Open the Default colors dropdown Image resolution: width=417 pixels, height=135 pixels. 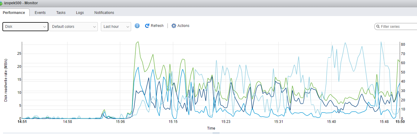click(74, 27)
